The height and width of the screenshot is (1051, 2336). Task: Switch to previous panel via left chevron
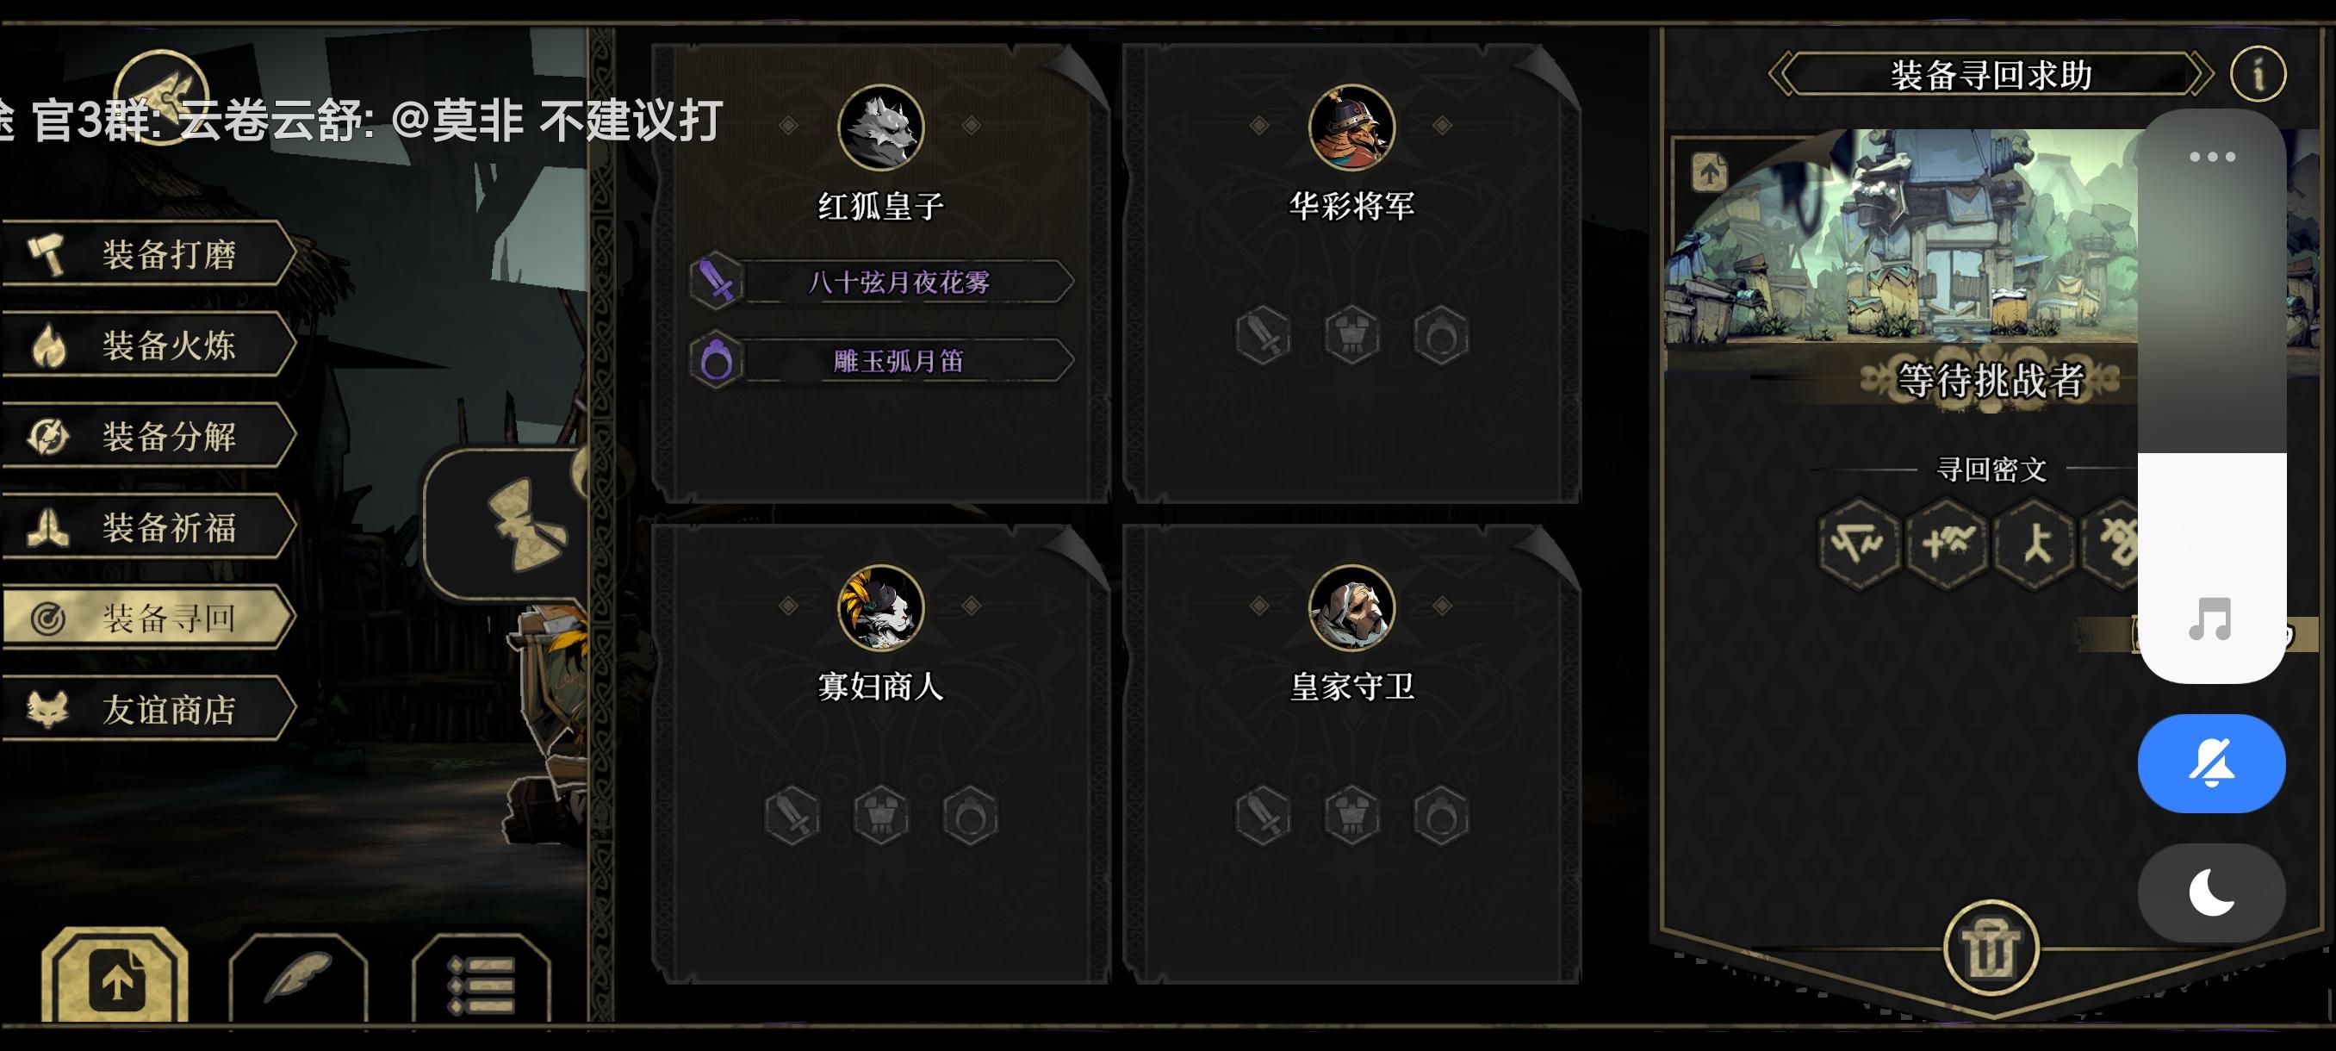1782,73
